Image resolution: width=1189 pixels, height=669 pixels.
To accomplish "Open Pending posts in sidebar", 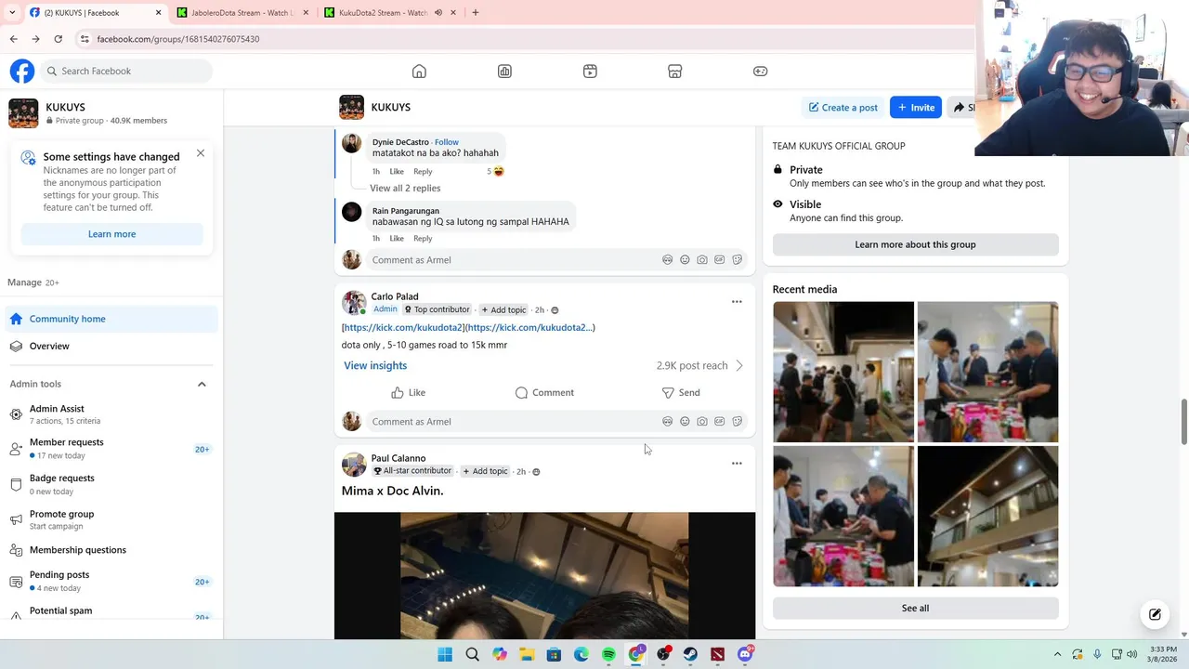I will [111, 581].
